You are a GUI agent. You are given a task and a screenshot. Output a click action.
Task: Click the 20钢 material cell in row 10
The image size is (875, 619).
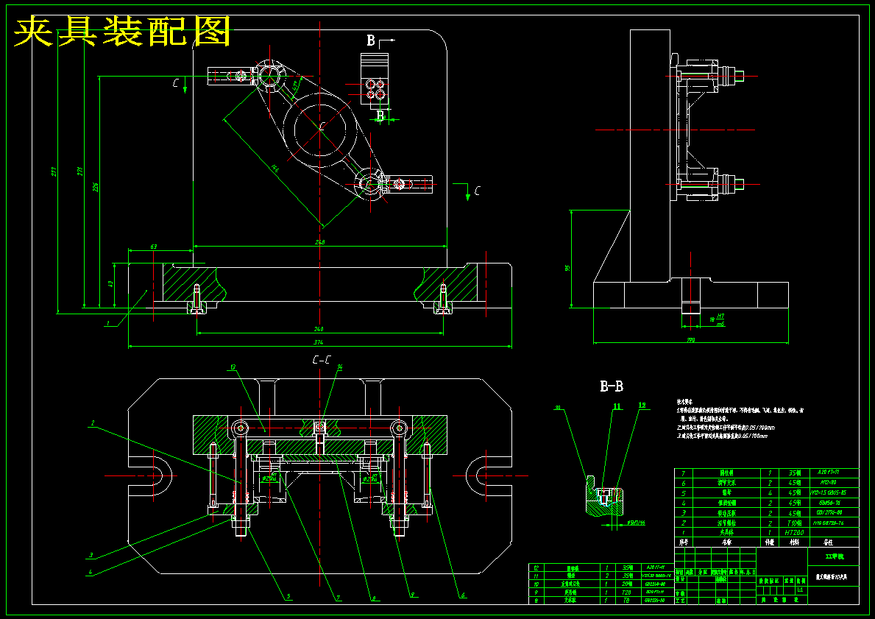point(627,584)
